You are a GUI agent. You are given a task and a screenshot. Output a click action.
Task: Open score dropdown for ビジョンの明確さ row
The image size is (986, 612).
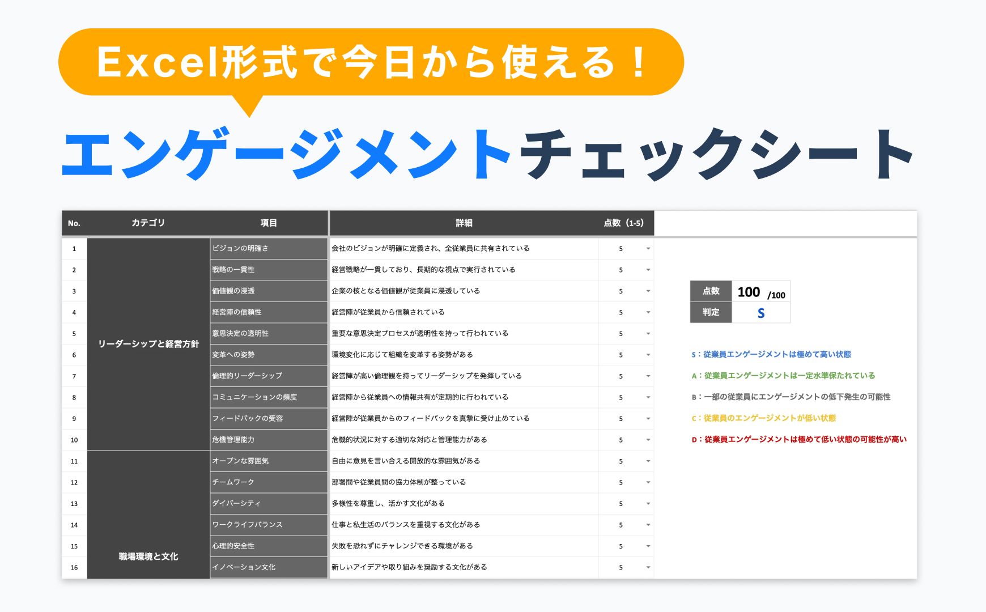[648, 249]
